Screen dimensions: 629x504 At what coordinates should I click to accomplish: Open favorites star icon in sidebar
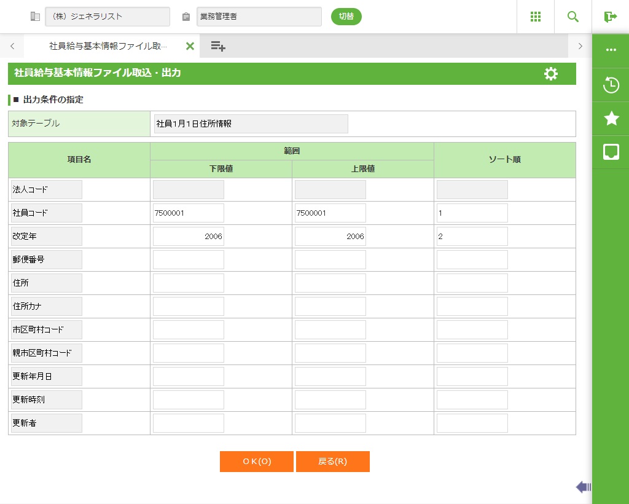pyautogui.click(x=611, y=119)
